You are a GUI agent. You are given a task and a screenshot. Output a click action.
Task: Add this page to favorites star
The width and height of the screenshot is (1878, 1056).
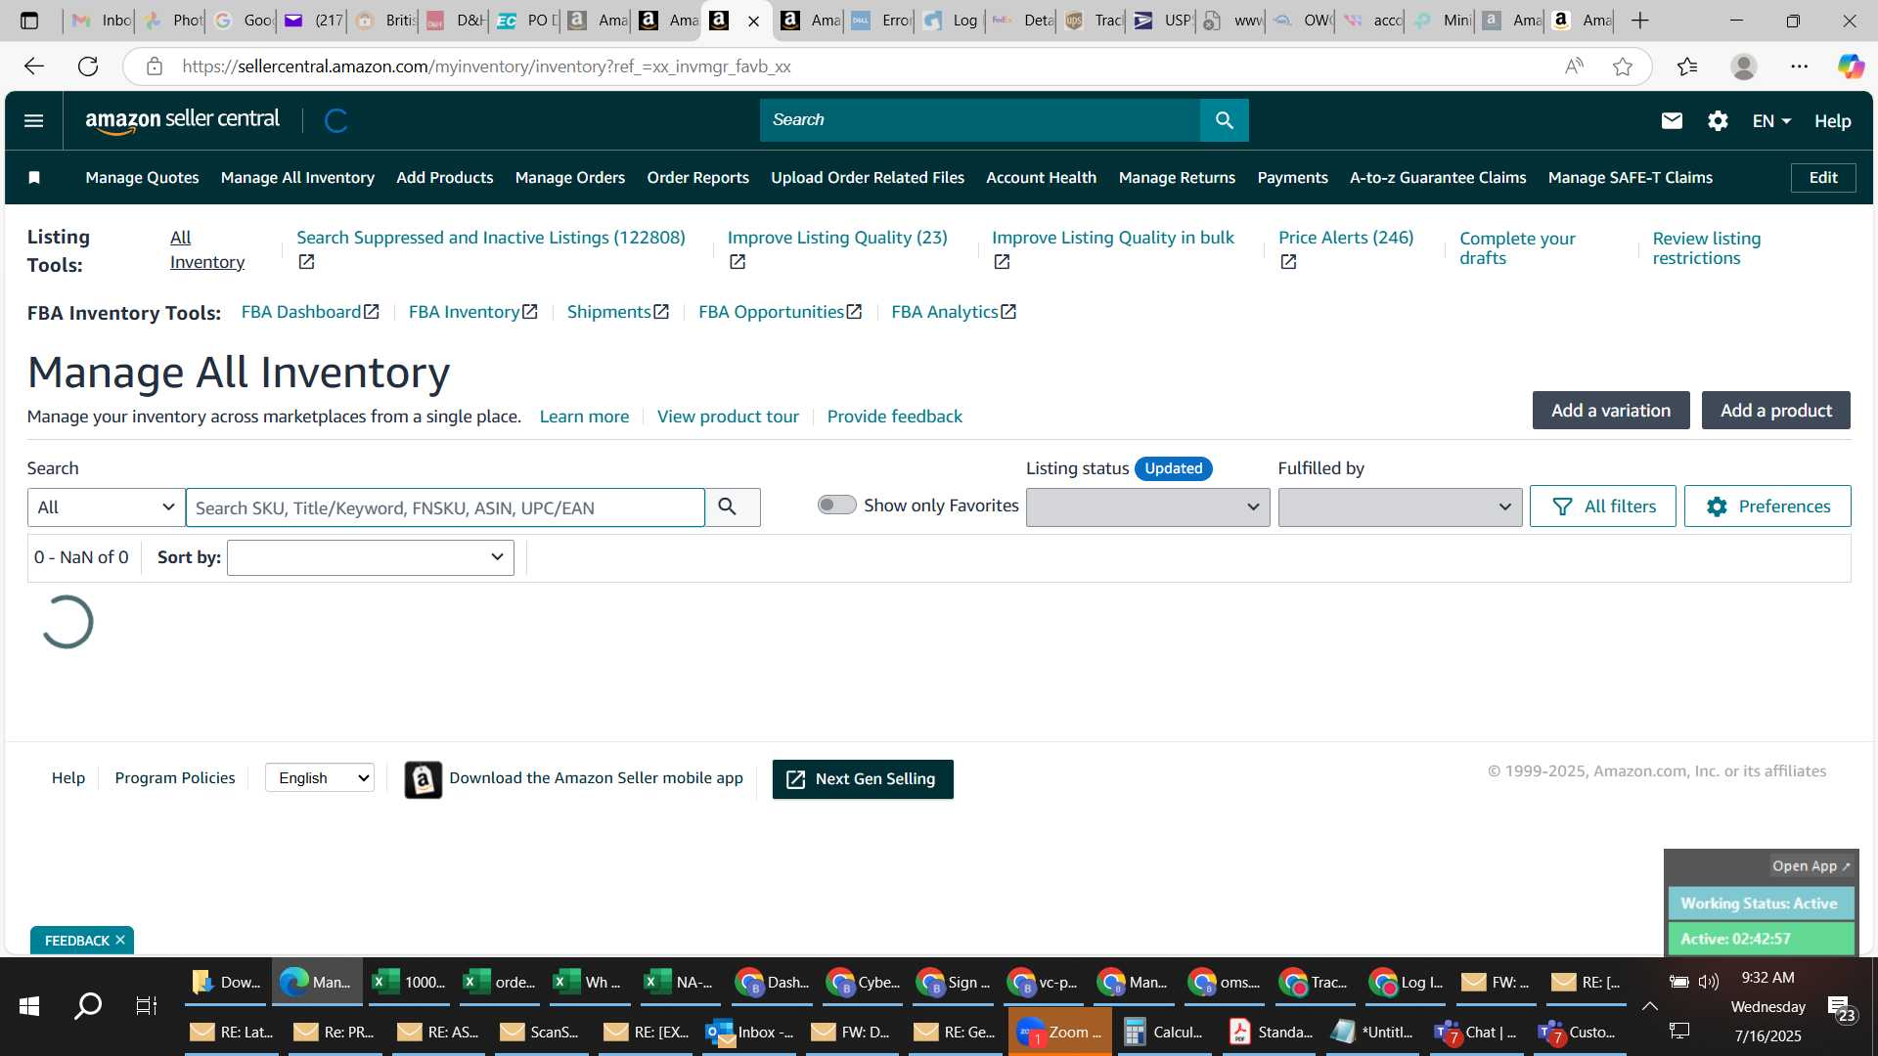pyautogui.click(x=1623, y=66)
